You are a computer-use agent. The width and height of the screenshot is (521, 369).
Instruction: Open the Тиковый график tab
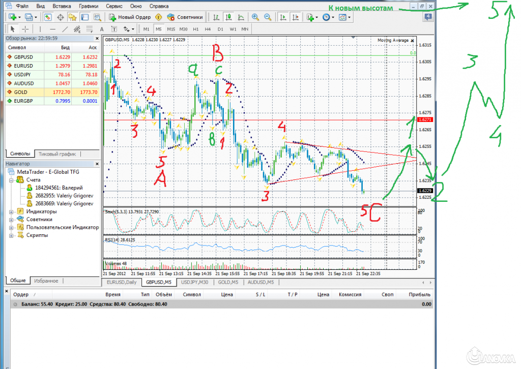57,153
